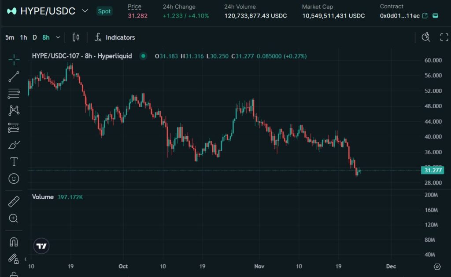Open the candlestick chart style selector
This screenshot has height=277, width=451.
tap(76, 37)
